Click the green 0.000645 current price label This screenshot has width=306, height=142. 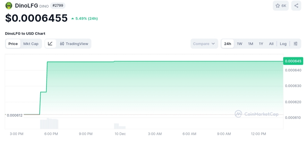point(293,61)
